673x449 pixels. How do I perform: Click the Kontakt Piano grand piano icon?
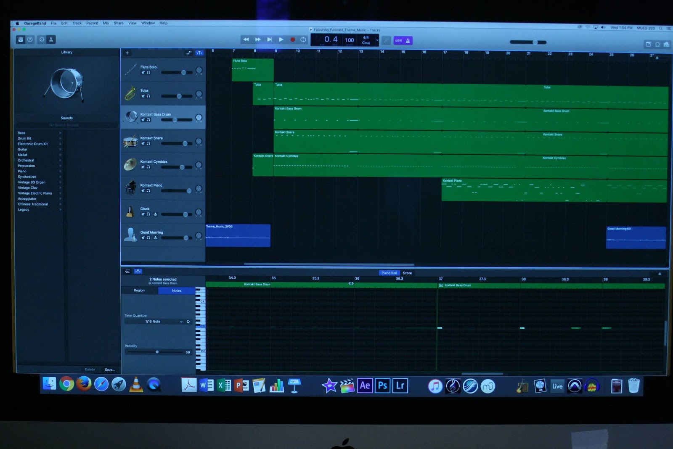pos(130,188)
